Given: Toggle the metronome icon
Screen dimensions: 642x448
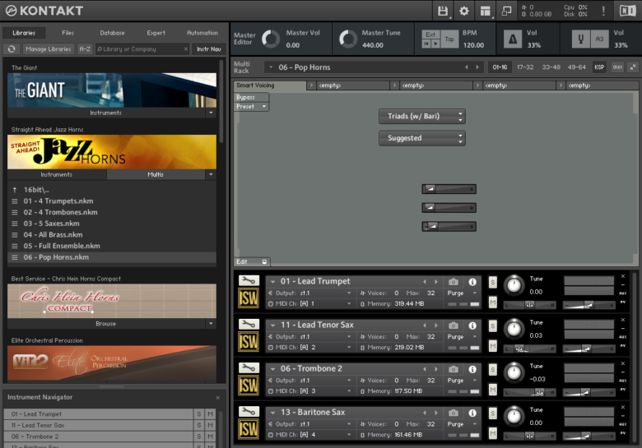Looking at the screenshot, I should [x=513, y=39].
